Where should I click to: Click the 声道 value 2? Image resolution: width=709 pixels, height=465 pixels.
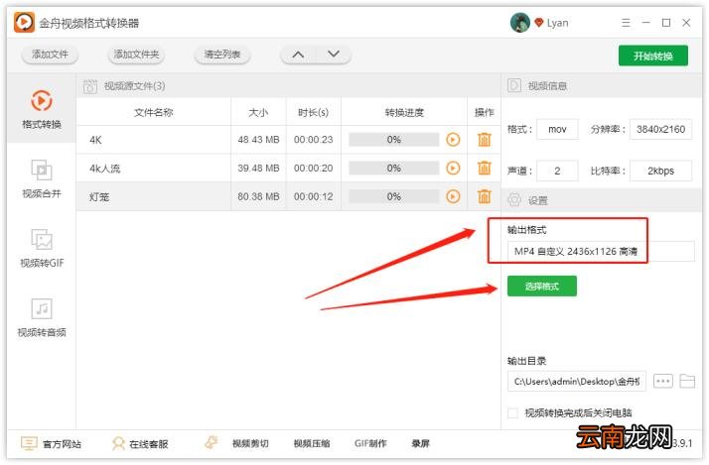pos(557,171)
